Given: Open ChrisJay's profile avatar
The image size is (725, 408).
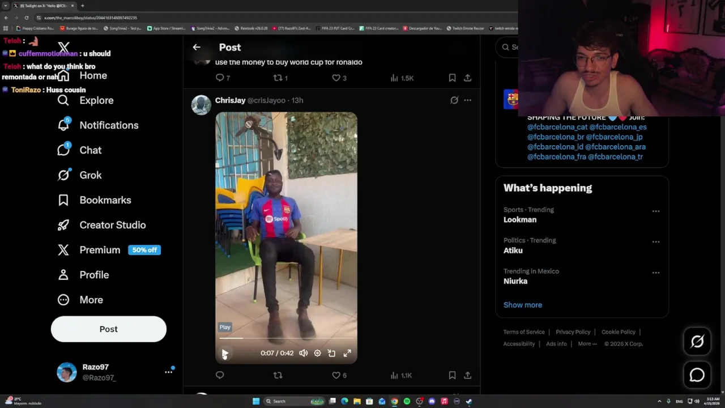Looking at the screenshot, I should [x=201, y=105].
